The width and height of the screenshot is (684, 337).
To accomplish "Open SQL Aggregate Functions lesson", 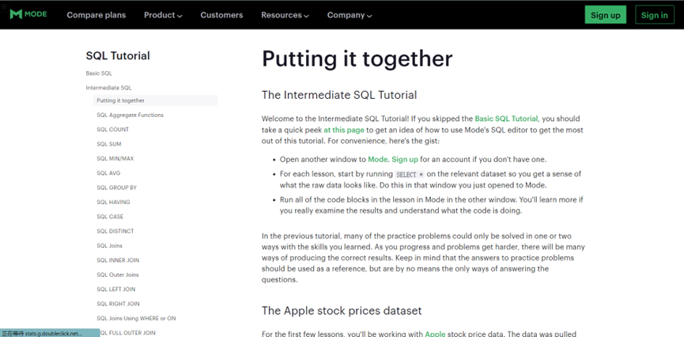I will coord(130,115).
